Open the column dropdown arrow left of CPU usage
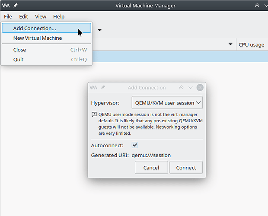This screenshot has width=268, height=216. click(x=230, y=44)
